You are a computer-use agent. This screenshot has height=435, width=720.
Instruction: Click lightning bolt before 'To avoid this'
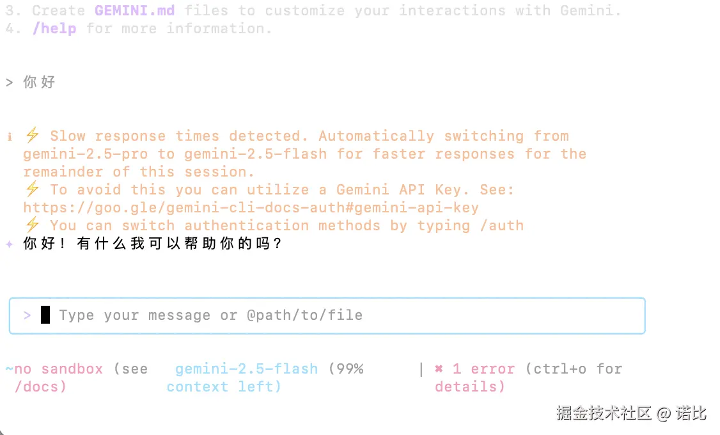(33, 189)
